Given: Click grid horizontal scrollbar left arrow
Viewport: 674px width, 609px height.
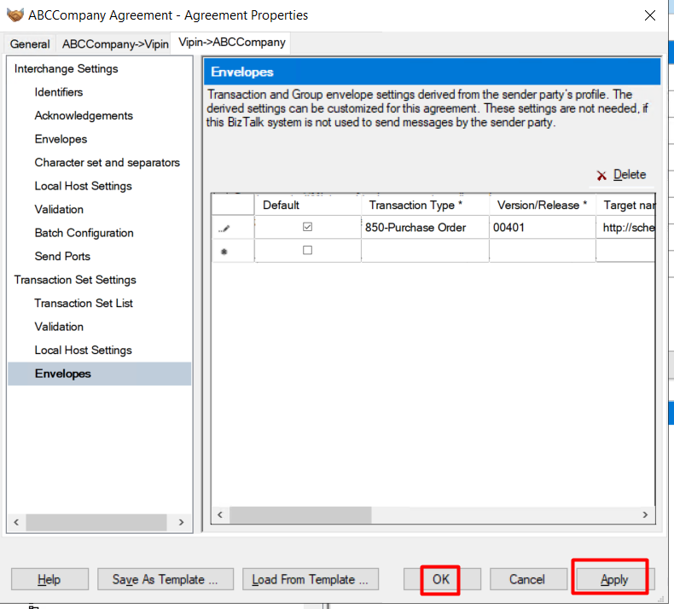Looking at the screenshot, I should pos(220,515).
